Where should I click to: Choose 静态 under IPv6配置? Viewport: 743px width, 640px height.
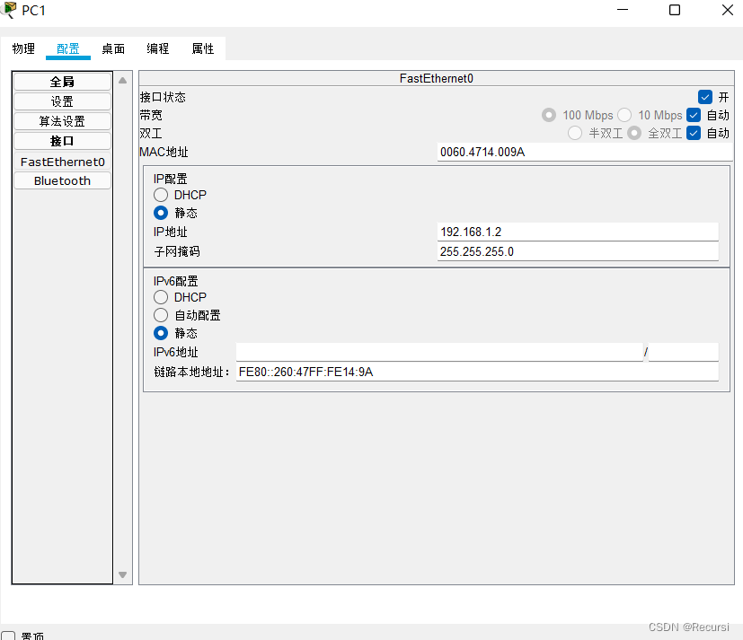click(161, 333)
